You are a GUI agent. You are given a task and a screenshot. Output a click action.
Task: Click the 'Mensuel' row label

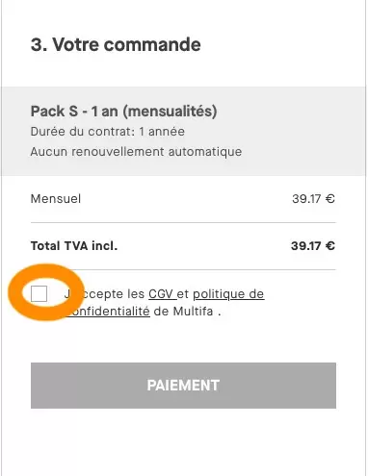[56, 199]
